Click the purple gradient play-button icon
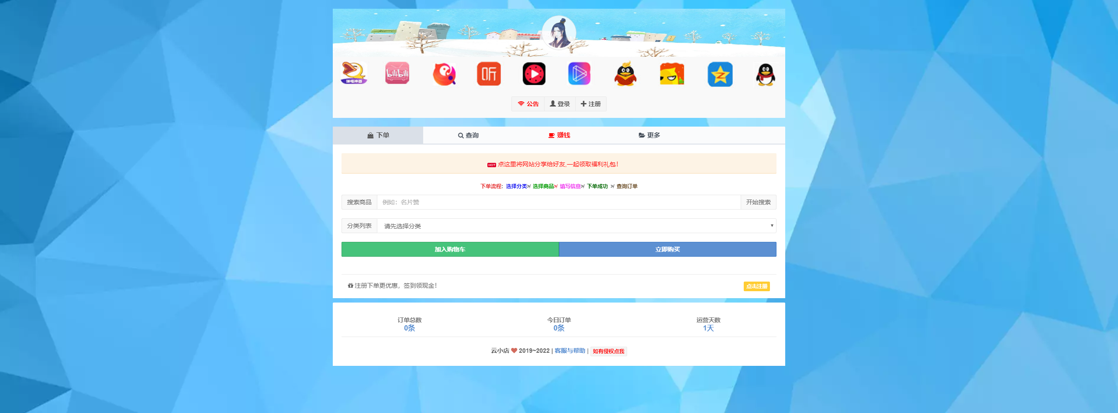 click(x=579, y=73)
